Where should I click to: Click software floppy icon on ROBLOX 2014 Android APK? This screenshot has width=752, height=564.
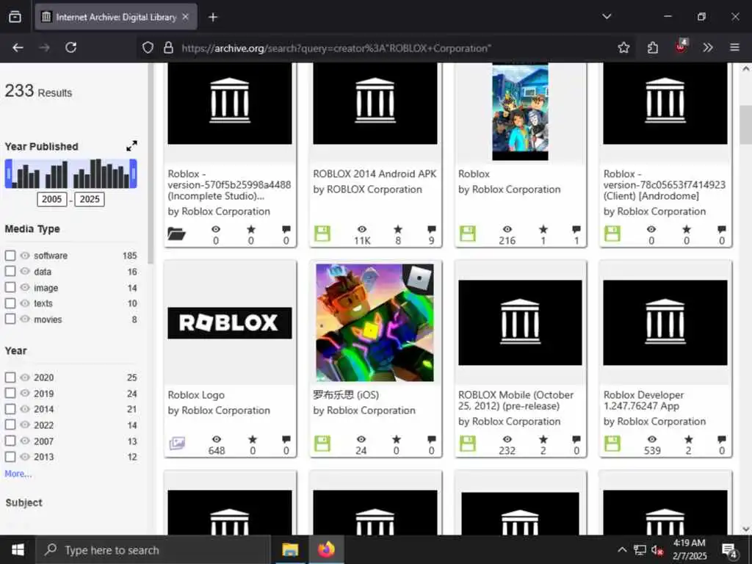point(322,234)
